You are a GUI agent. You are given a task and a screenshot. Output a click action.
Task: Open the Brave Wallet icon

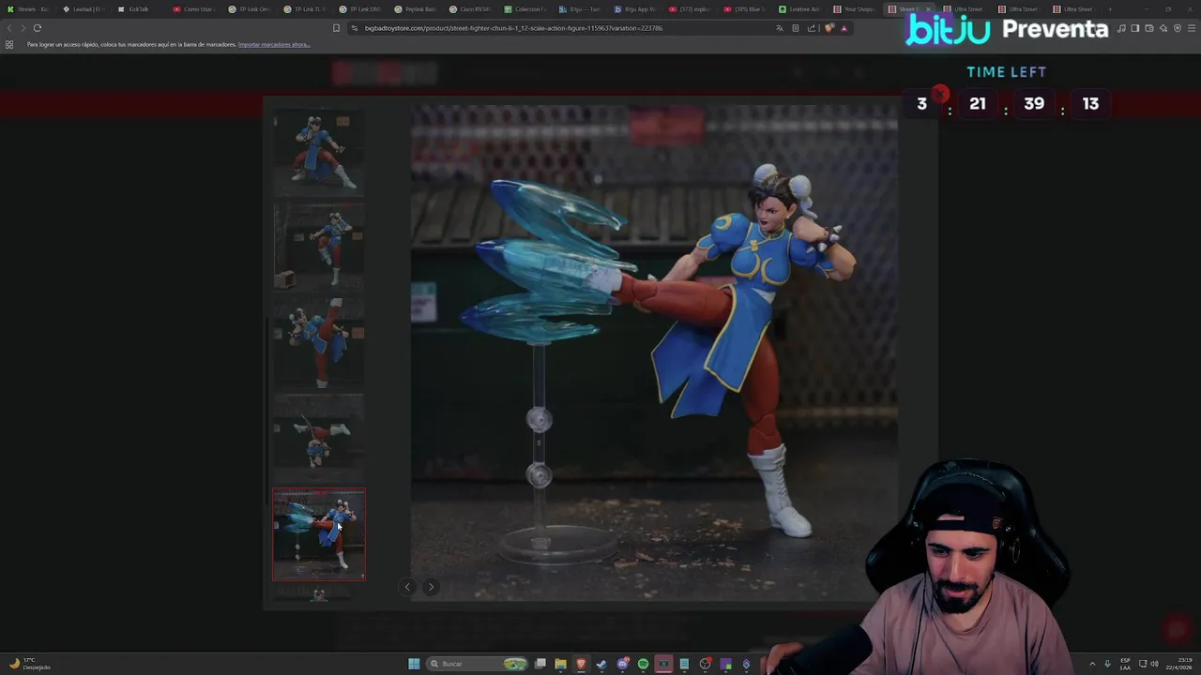click(x=1149, y=28)
